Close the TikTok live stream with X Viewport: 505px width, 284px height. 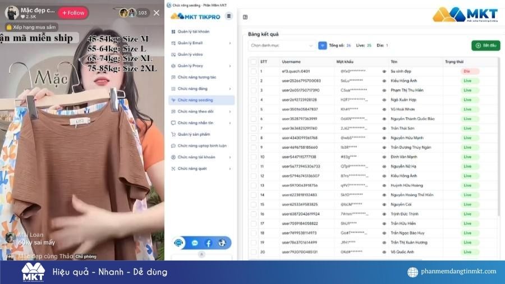(x=156, y=13)
